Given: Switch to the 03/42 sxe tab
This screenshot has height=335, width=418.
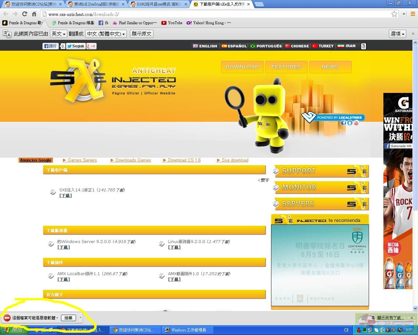Looking at the screenshot, I should click(159, 4).
